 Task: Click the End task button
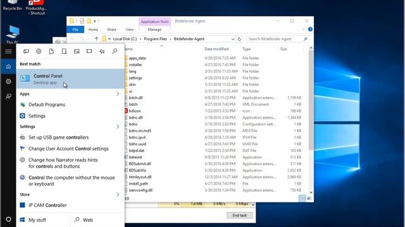(x=239, y=215)
